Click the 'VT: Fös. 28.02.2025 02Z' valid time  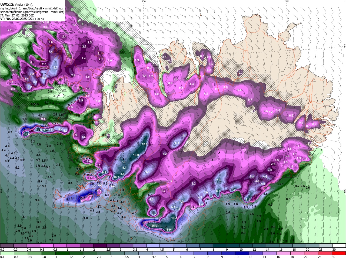coord(16,19)
